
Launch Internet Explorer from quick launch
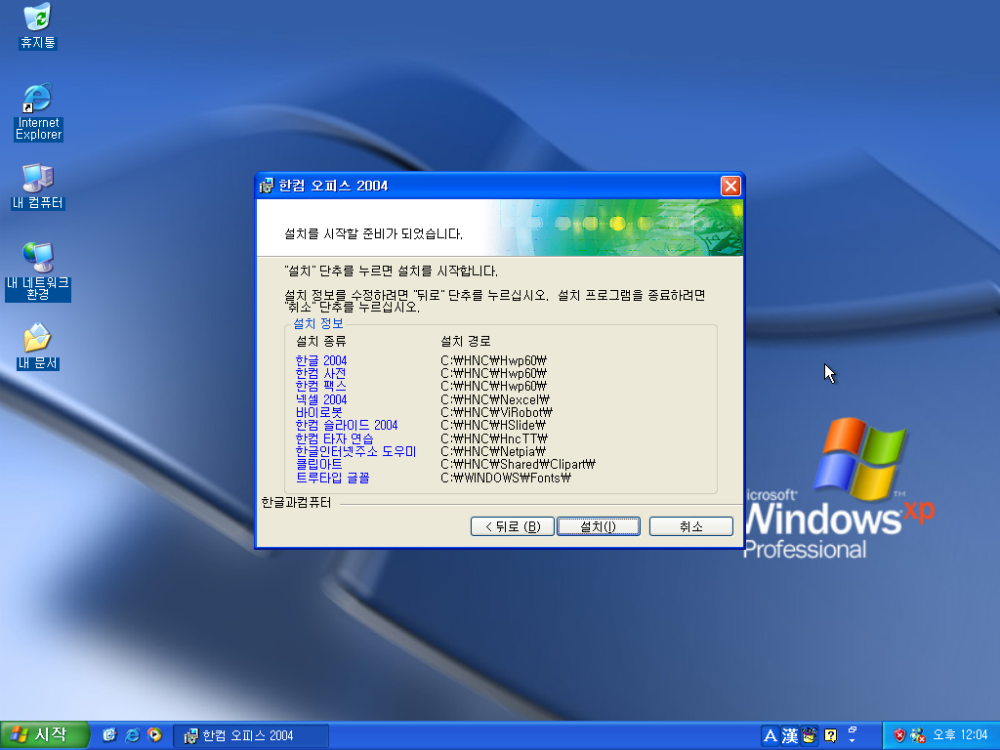coord(132,734)
